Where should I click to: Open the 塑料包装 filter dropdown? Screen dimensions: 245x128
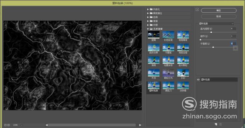216,24
